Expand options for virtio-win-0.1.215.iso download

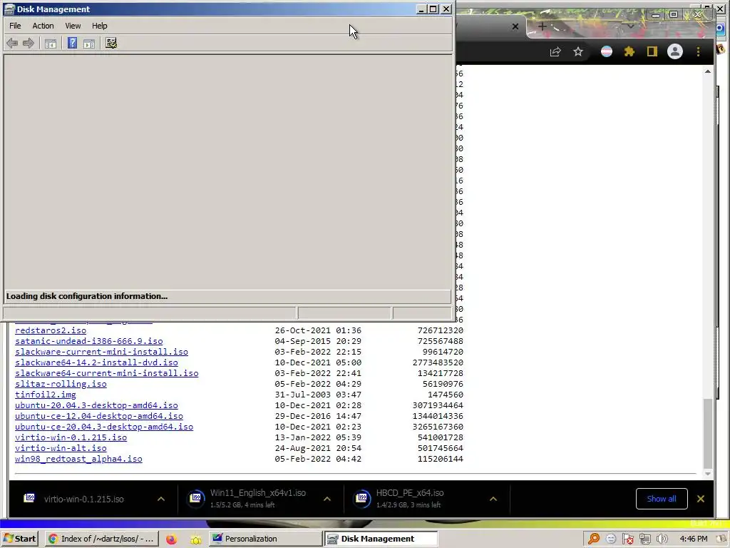pyautogui.click(x=161, y=499)
